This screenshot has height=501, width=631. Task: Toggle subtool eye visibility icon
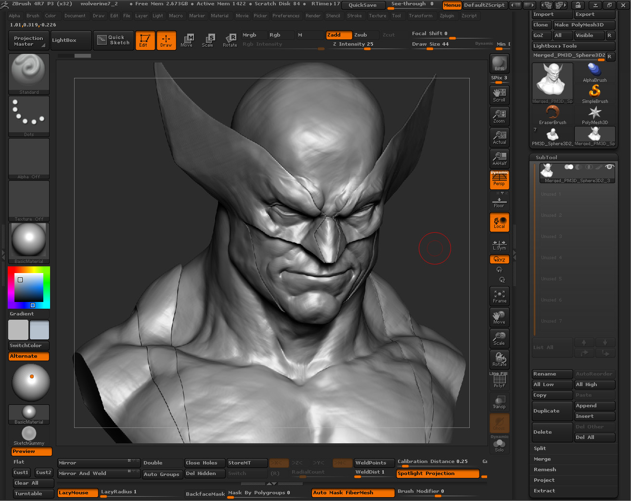pos(609,167)
